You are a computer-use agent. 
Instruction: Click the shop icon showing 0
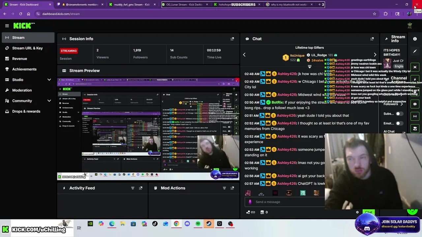[264, 212]
